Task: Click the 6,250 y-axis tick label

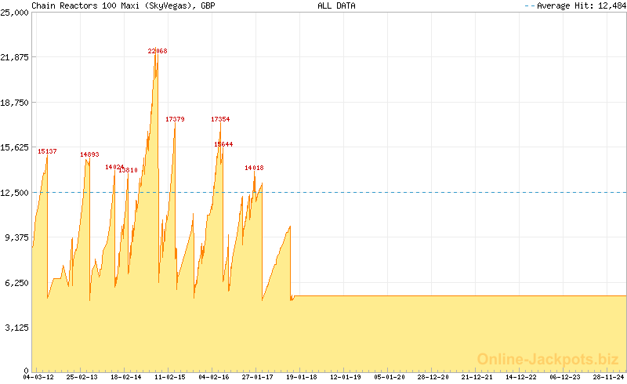Action: [17, 283]
